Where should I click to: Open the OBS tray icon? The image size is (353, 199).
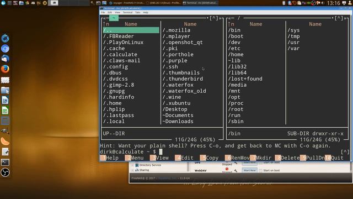point(313,3)
